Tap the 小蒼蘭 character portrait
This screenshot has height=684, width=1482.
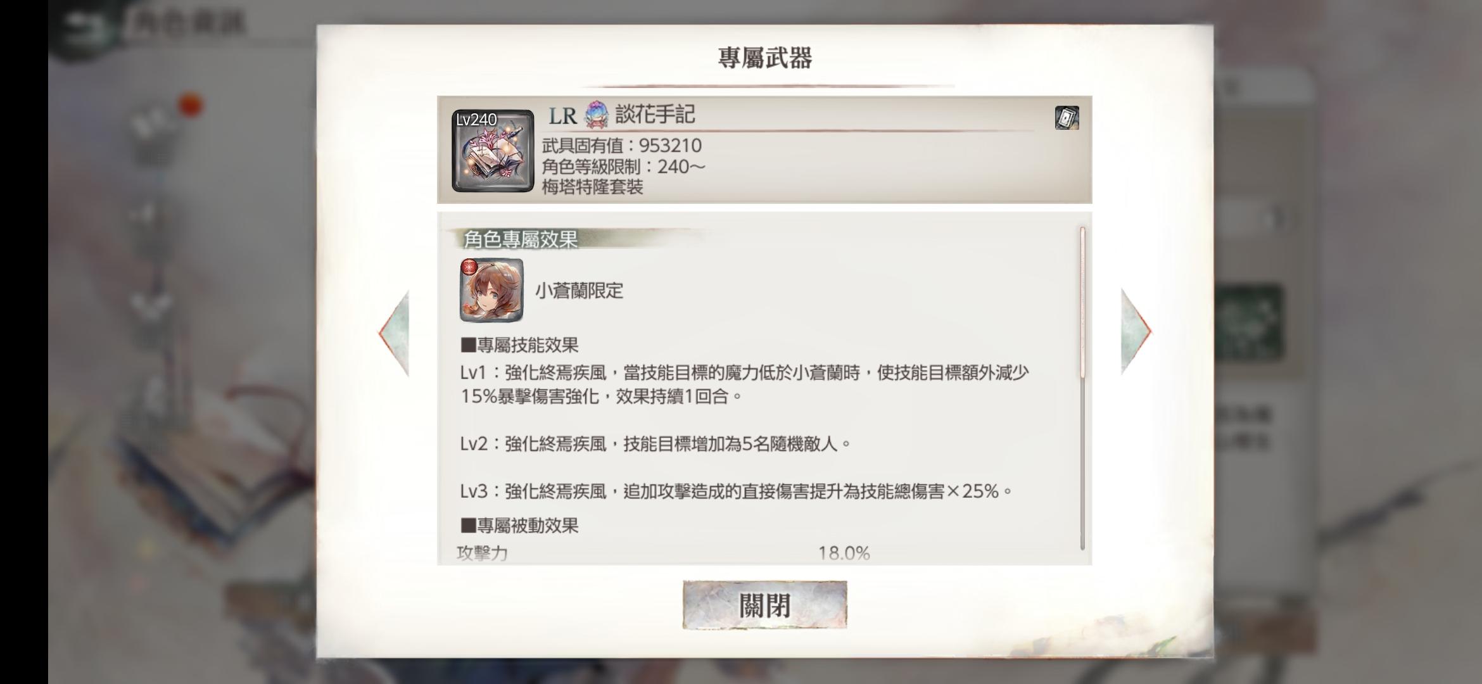[491, 290]
